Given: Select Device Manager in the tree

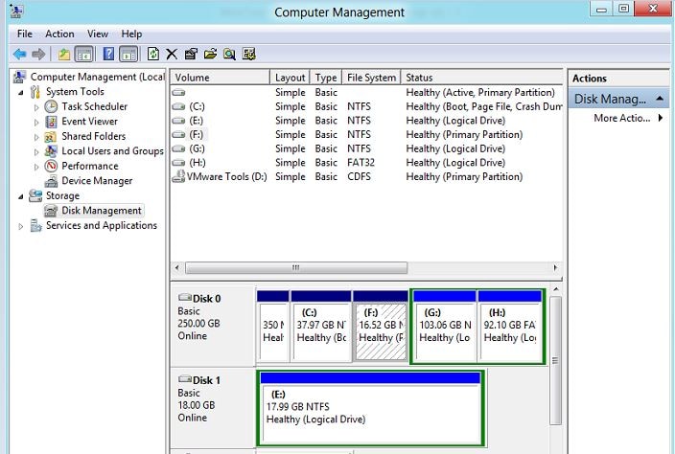Looking at the screenshot, I should (97, 181).
